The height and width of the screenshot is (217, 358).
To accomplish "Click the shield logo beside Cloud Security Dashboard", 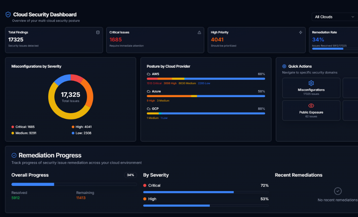I will coord(8,15).
